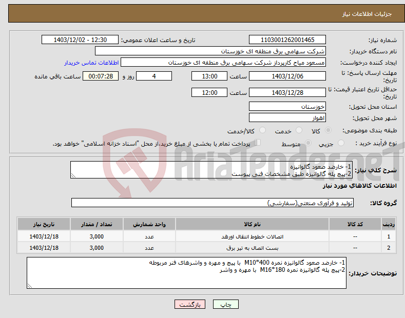Click the نام کالا column header
Viewport: 405px width, 318px height.
(252, 224)
